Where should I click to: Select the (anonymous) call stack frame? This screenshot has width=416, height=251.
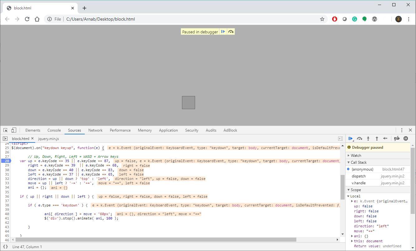pos(378,169)
